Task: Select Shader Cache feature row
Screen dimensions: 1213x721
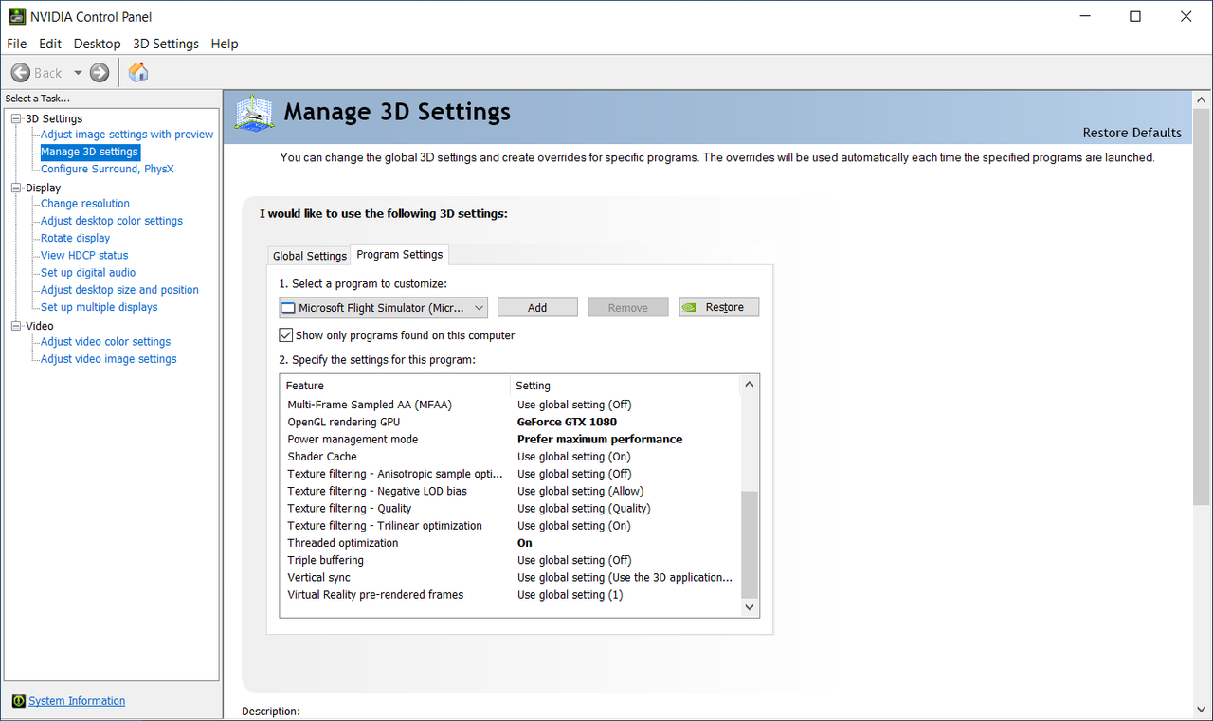Action: [x=510, y=457]
